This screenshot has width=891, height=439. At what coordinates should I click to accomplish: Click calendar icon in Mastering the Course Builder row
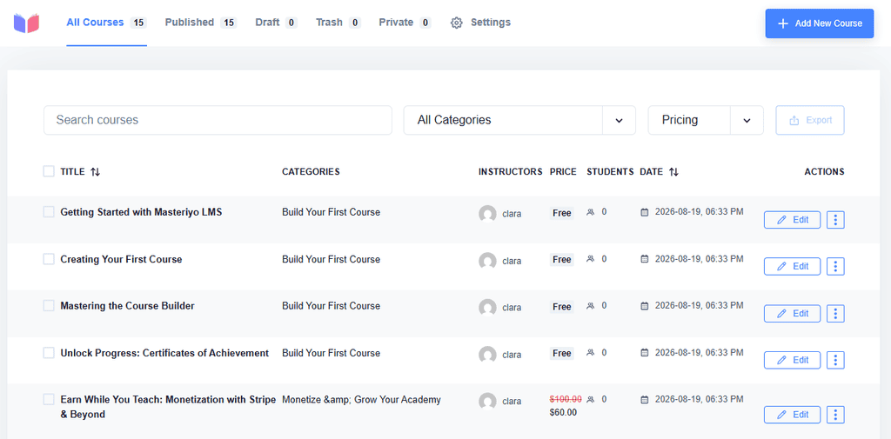(x=645, y=306)
